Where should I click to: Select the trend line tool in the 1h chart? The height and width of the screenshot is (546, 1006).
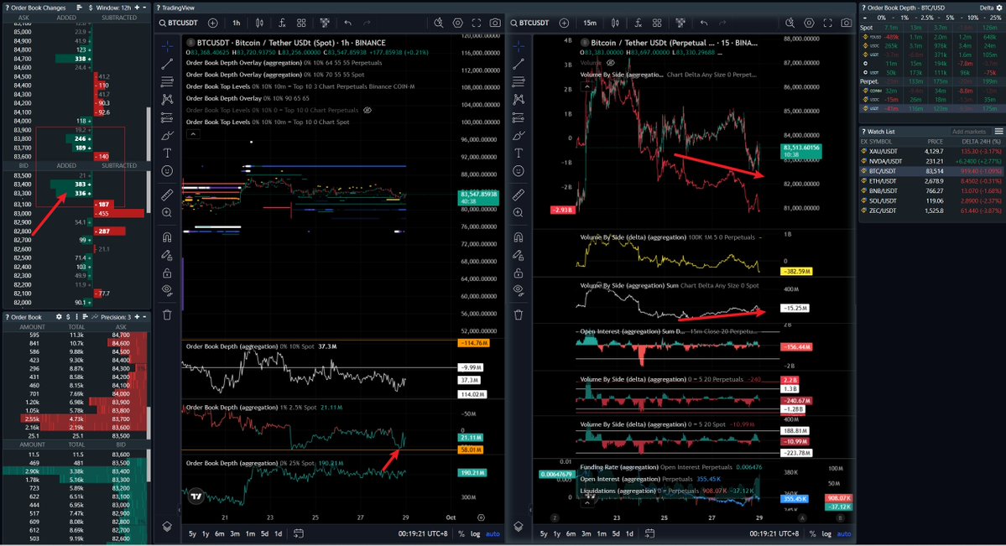(x=167, y=64)
